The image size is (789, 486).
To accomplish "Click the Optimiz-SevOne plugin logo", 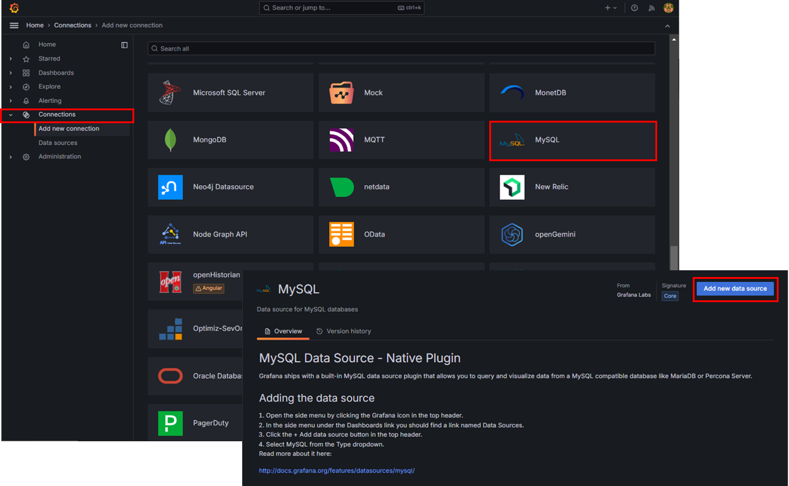I will [x=170, y=328].
